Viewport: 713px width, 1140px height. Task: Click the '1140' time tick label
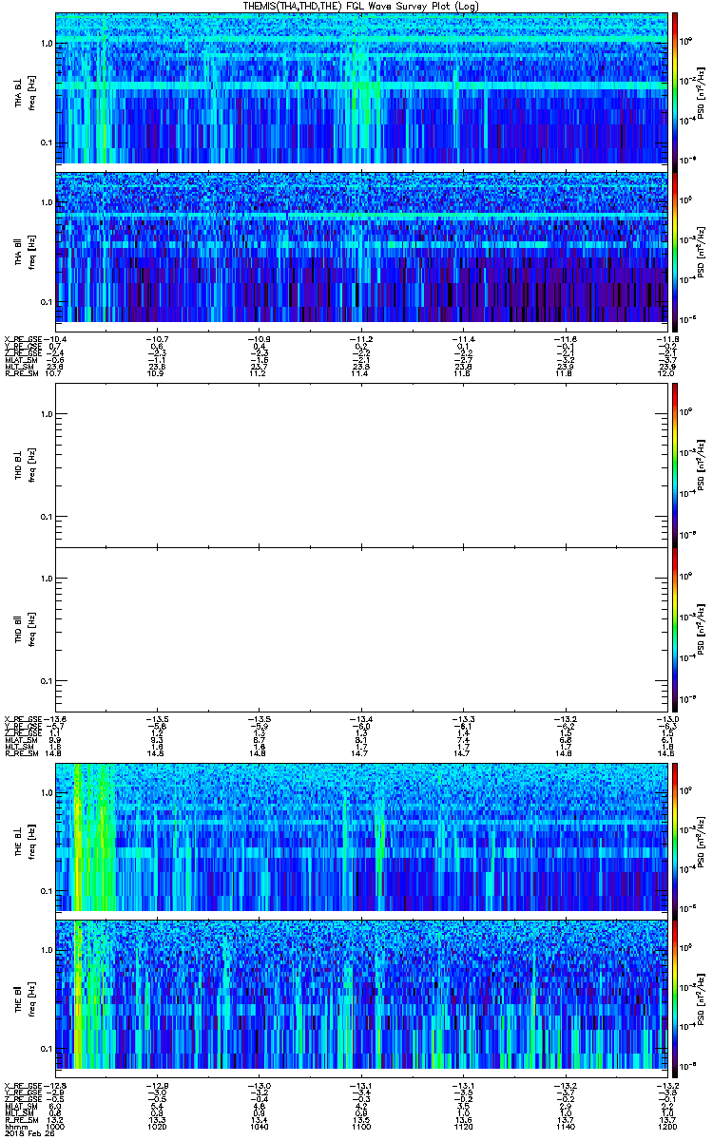[x=565, y=1126]
